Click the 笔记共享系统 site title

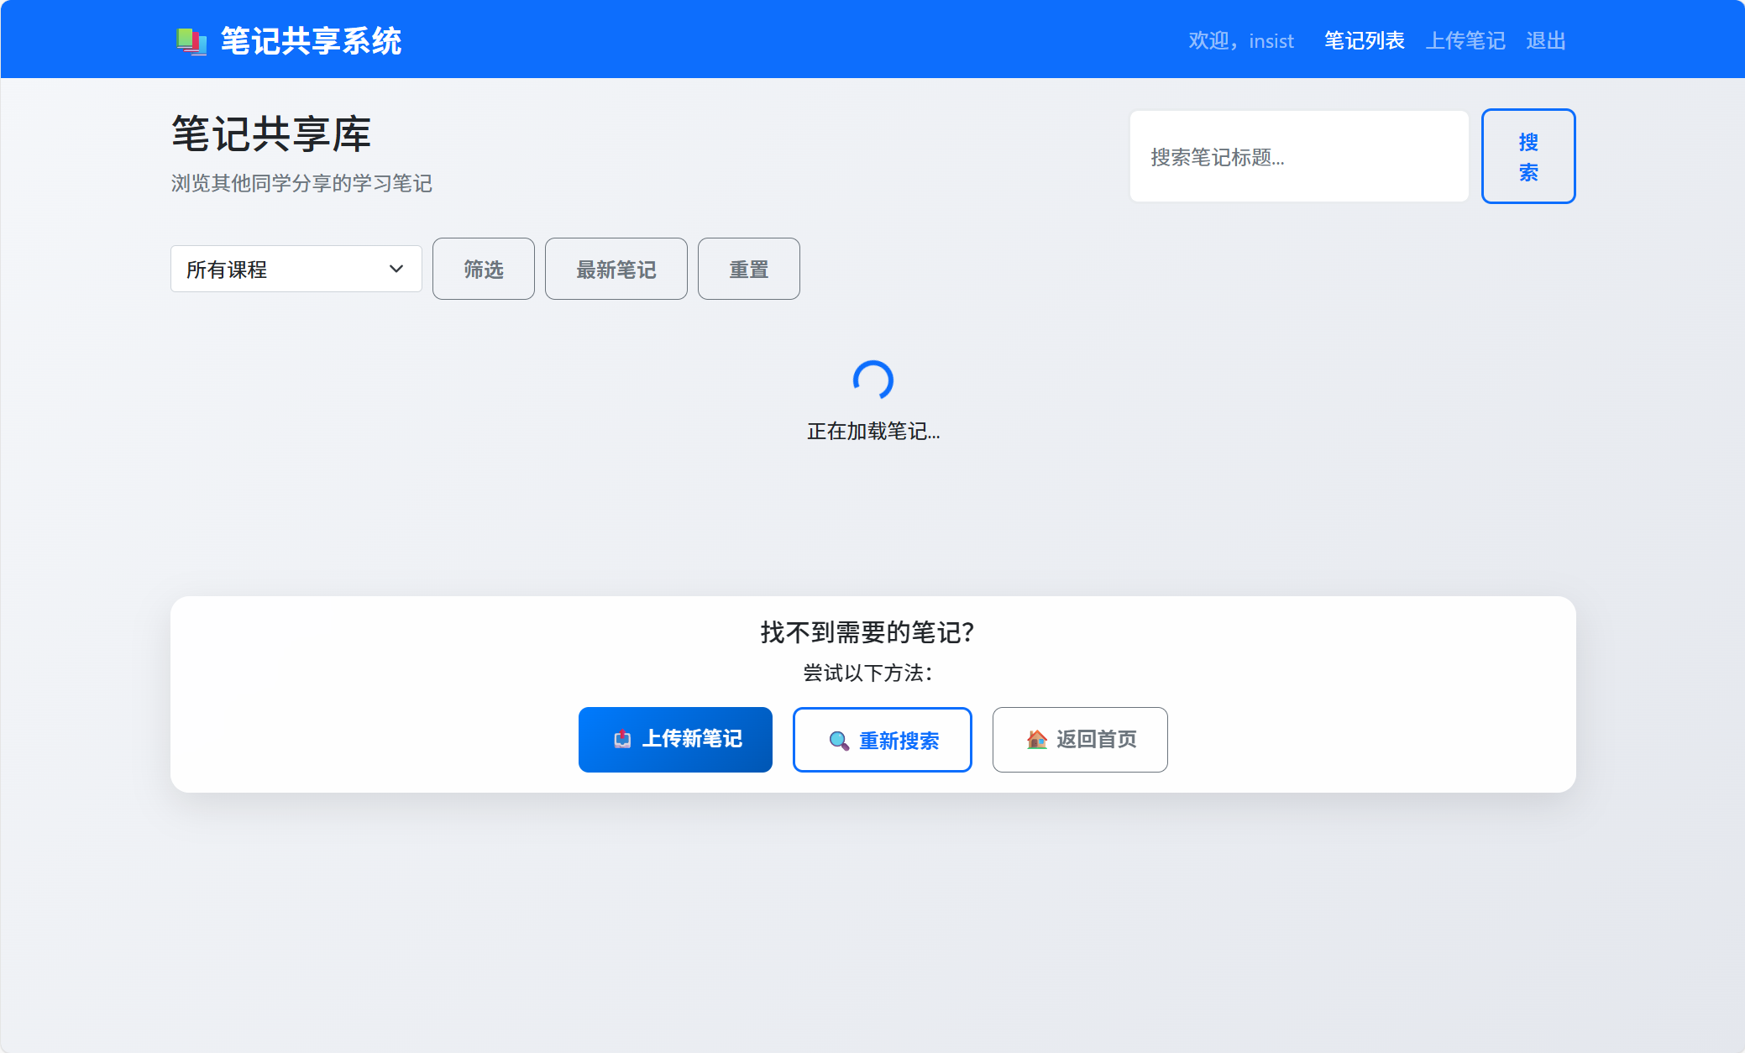click(311, 40)
